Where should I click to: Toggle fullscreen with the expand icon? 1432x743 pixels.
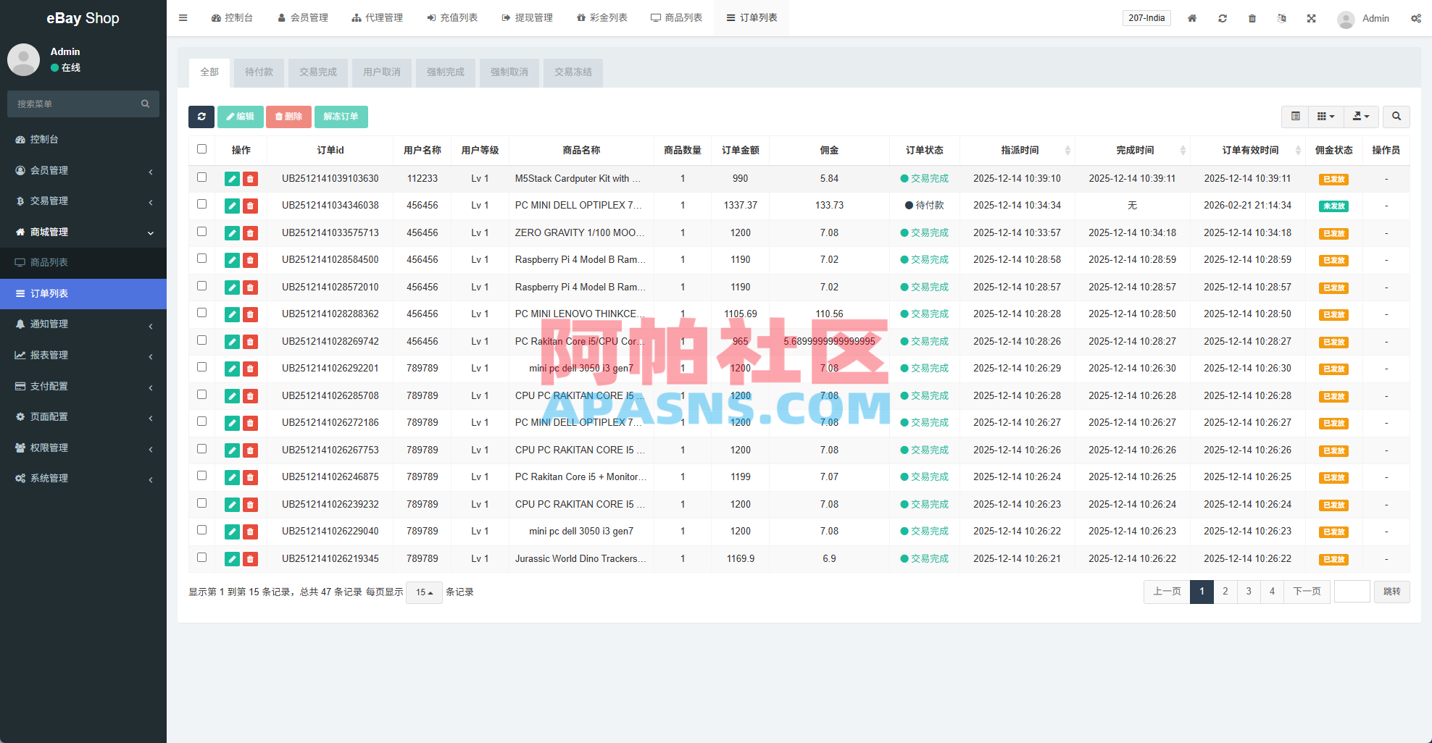pos(1312,18)
